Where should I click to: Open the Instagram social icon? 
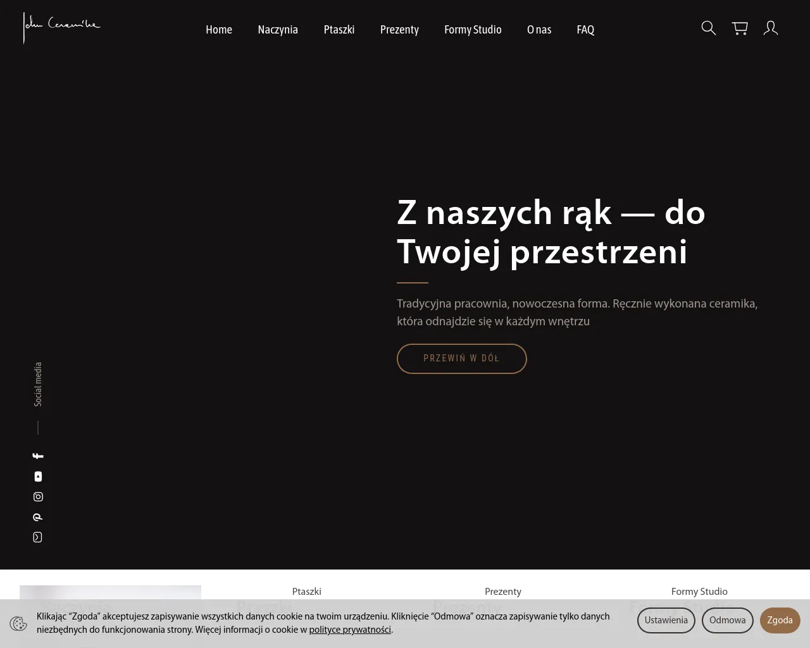coord(38,497)
